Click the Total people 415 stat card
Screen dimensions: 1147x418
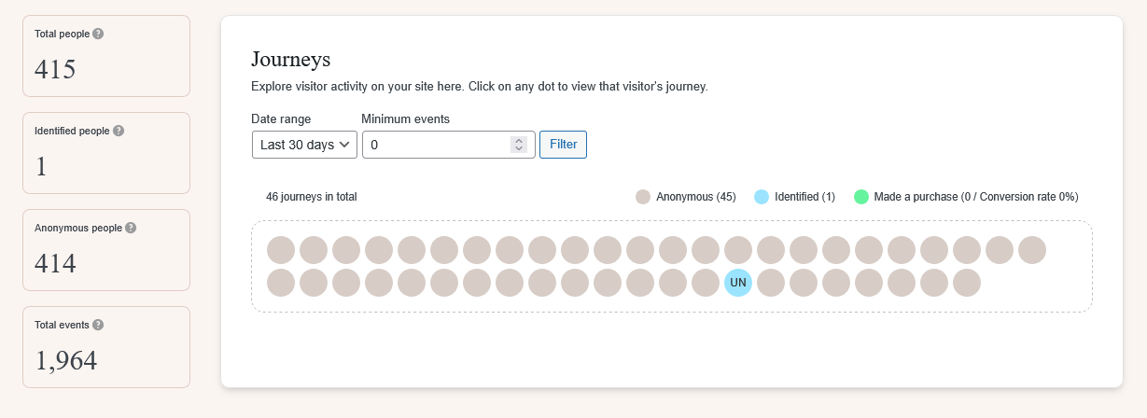pyautogui.click(x=106, y=56)
